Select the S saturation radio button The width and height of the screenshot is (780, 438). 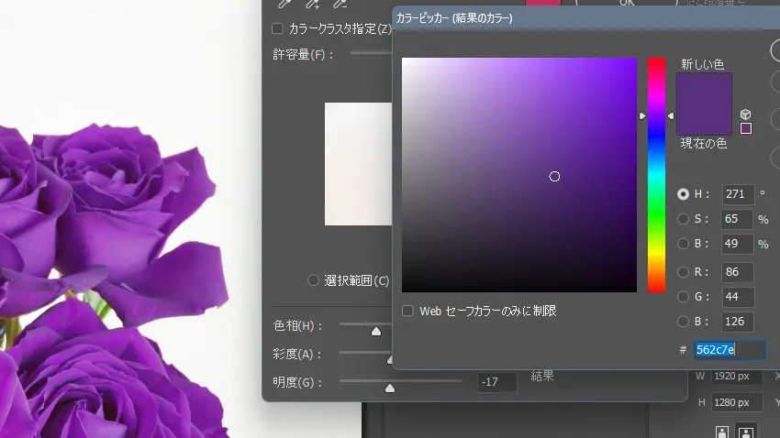click(x=683, y=219)
